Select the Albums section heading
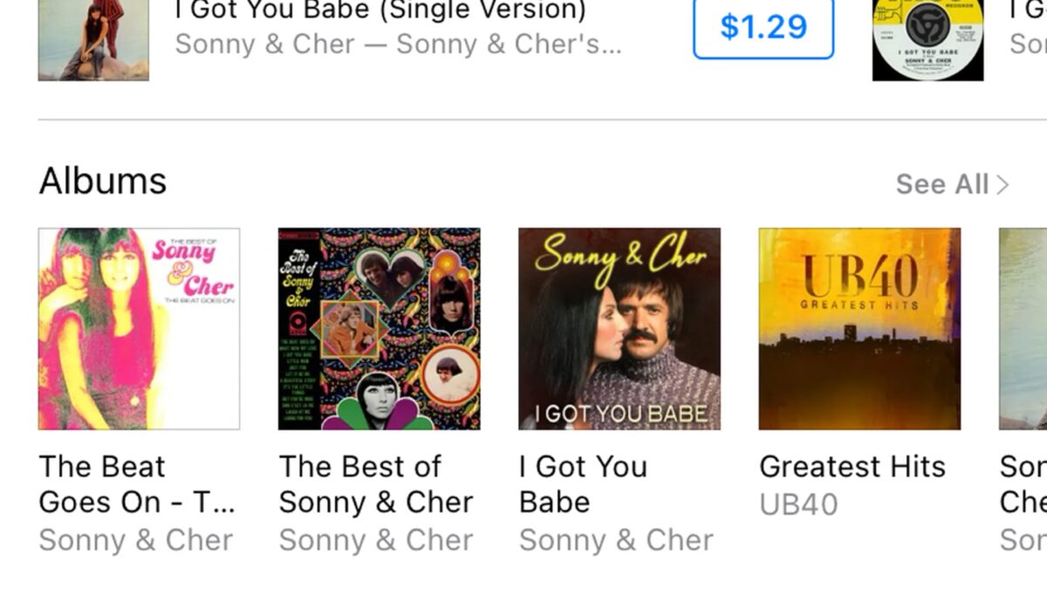Viewport: 1047px width, 589px height. [x=103, y=181]
